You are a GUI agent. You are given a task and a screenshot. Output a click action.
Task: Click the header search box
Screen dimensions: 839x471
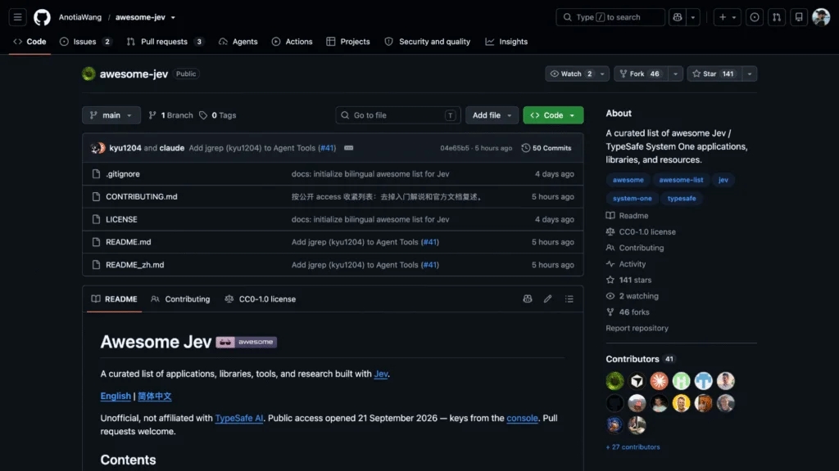click(x=610, y=17)
